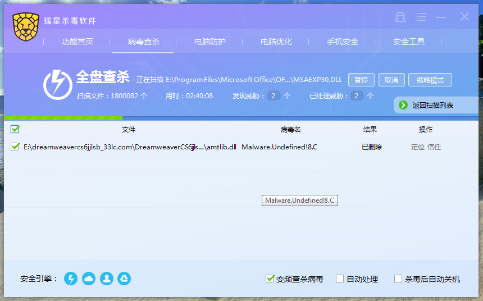Click the 已删除 result cell
Viewport: 483px width, 301px height.
pyautogui.click(x=372, y=147)
